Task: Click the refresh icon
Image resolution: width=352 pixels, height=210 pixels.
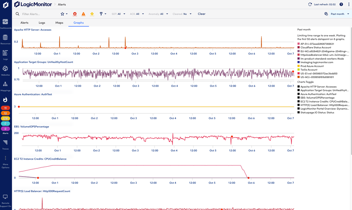Action: 310,4
